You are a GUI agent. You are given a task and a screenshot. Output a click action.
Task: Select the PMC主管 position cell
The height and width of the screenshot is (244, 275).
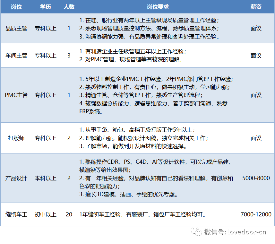coord(16,95)
